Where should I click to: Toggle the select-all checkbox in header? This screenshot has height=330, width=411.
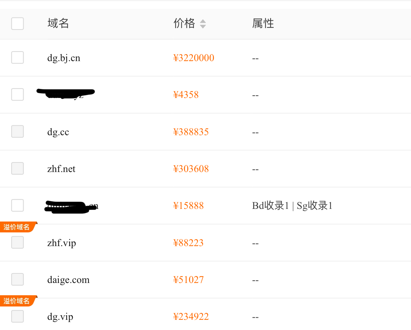pyautogui.click(x=18, y=24)
